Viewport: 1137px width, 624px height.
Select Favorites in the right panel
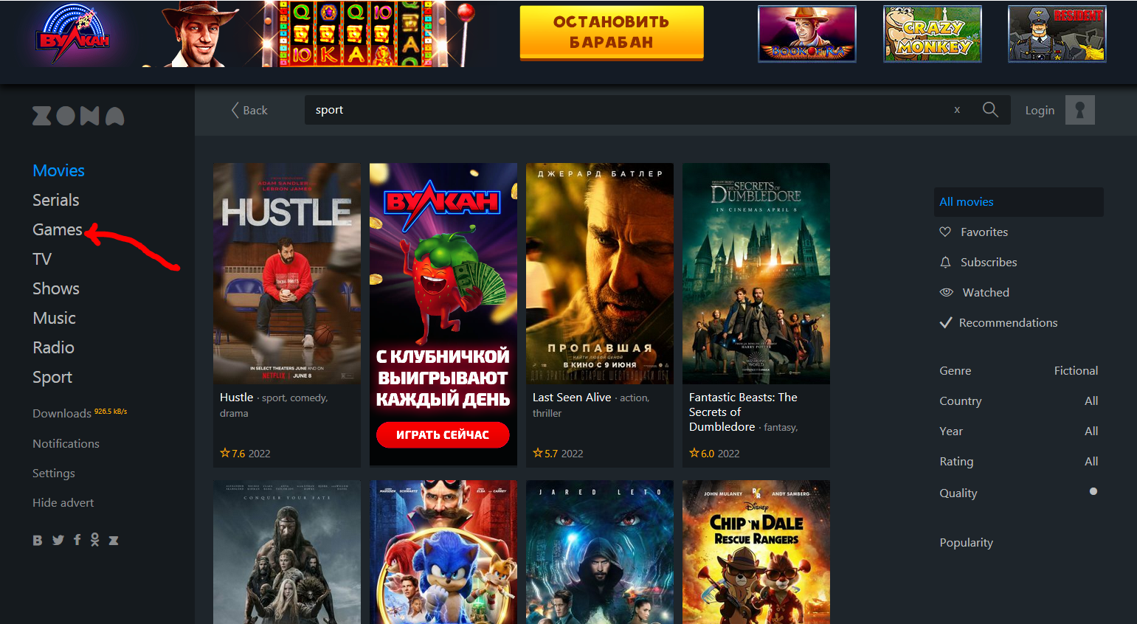pyautogui.click(x=984, y=232)
